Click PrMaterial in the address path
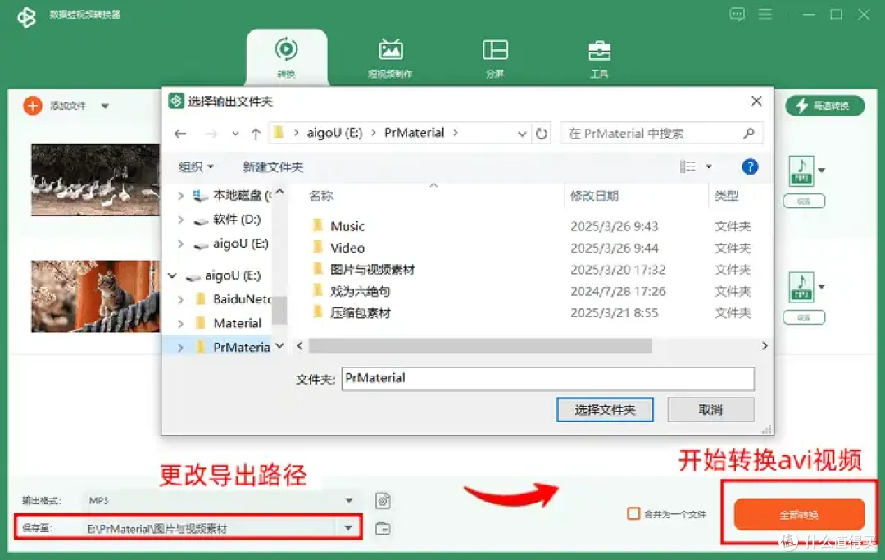885x560 pixels. [x=415, y=133]
